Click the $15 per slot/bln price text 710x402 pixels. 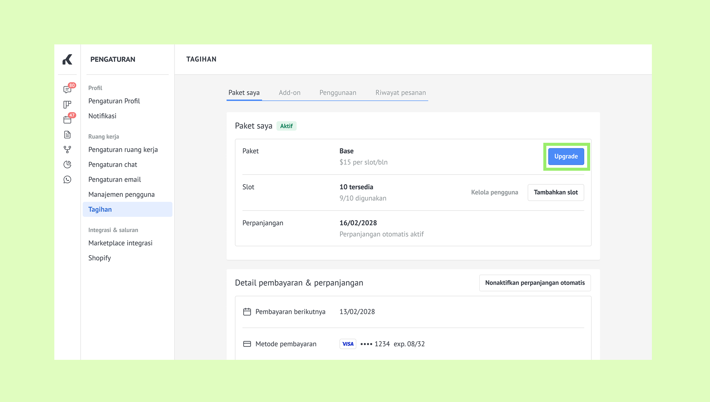364,162
